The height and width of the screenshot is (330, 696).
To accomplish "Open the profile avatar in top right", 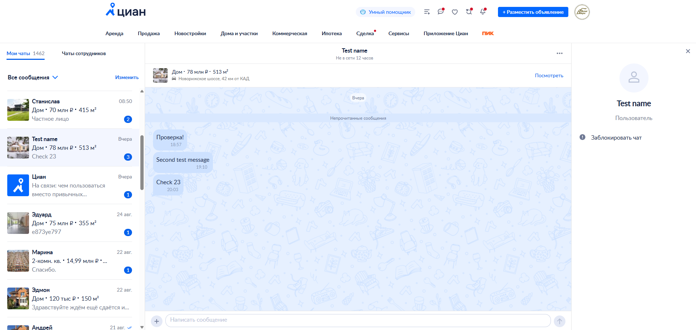I will coord(582,12).
